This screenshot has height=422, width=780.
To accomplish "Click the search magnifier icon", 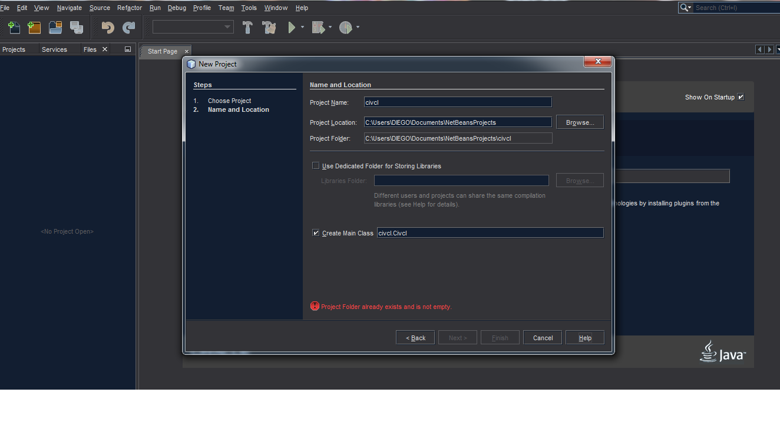I will pos(685,8).
